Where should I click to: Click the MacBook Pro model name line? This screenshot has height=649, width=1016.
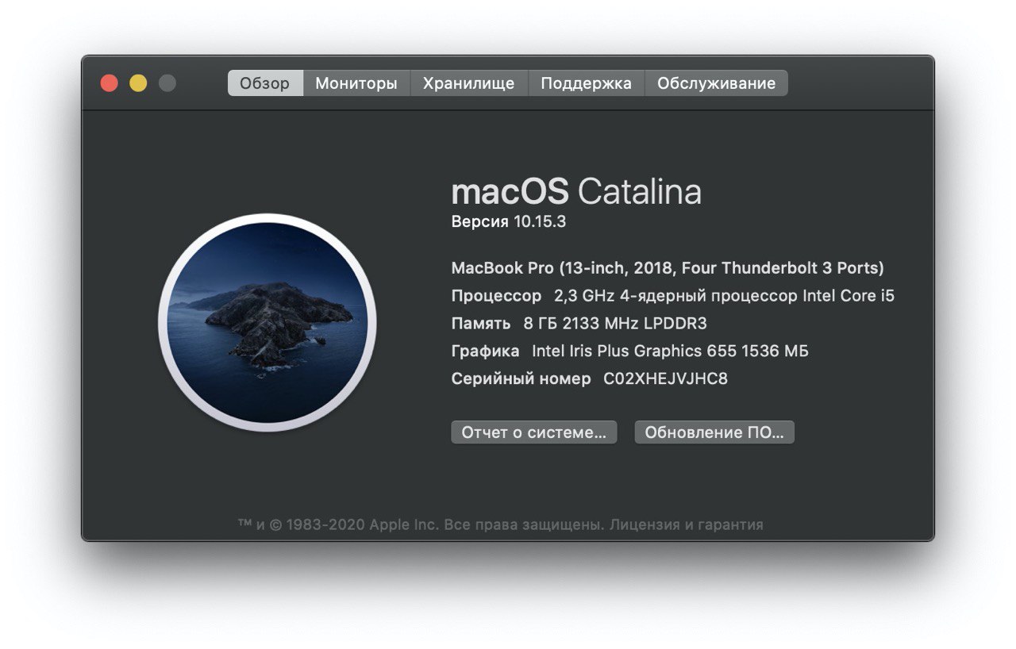(668, 268)
